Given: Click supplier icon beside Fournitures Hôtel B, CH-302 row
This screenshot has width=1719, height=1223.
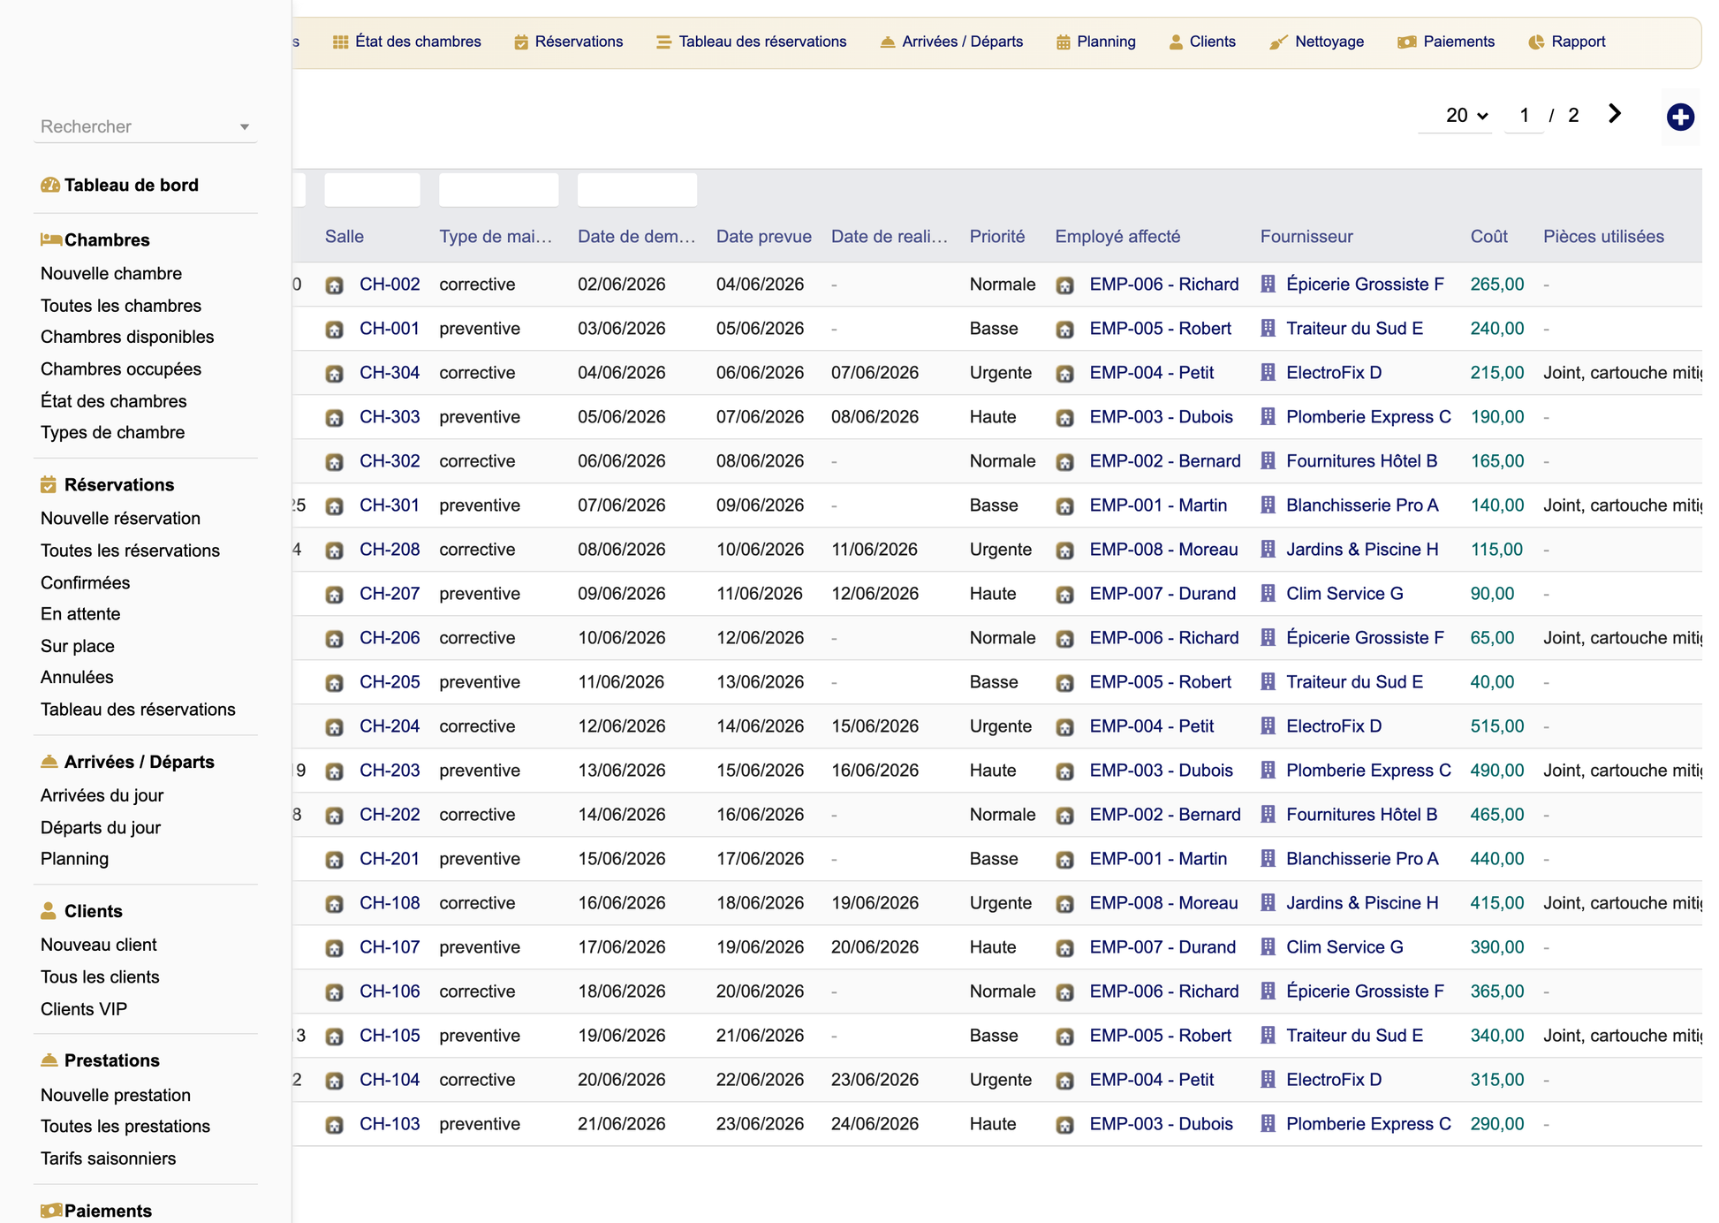Looking at the screenshot, I should coord(1268,461).
